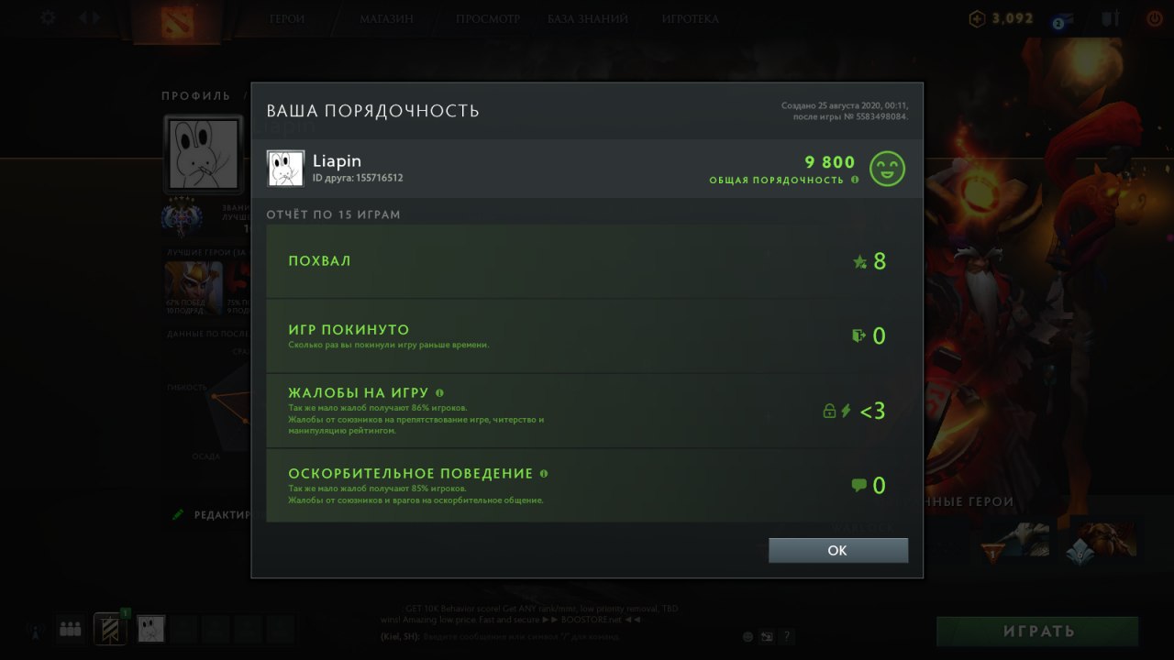
Task: Click the green smiley face icon
Action: coord(887,169)
